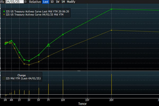The width and height of the screenshot is (159, 106).
Task: Click the yellow star legend marker
Action: [4, 15]
